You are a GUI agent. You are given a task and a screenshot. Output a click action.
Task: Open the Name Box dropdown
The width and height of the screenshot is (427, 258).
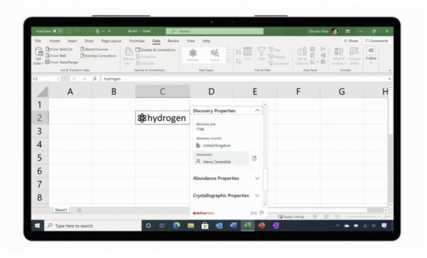(58, 79)
